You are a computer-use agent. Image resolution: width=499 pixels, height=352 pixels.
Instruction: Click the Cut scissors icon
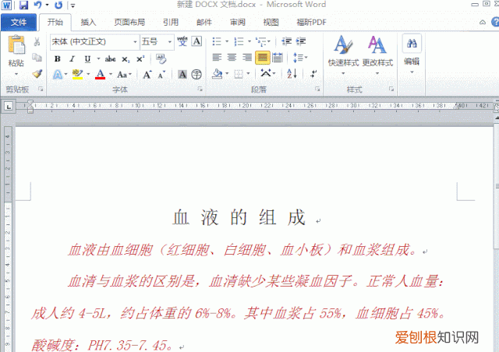(x=37, y=42)
